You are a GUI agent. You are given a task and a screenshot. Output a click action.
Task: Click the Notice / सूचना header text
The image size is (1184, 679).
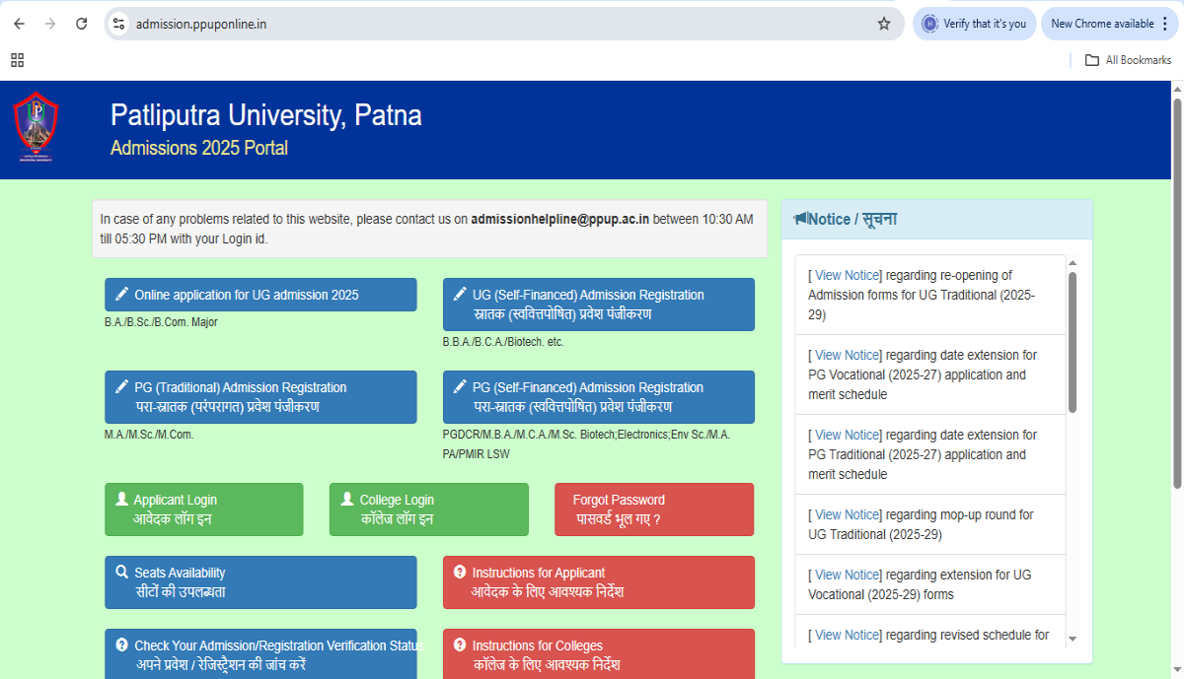[x=852, y=219]
